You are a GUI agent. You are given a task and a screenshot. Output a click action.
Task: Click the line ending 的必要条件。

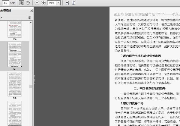[123, 51]
